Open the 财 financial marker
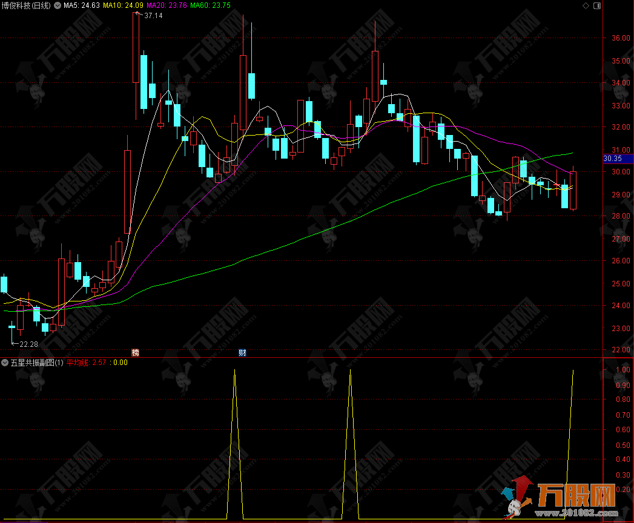The width and height of the screenshot is (634, 523). click(x=242, y=352)
